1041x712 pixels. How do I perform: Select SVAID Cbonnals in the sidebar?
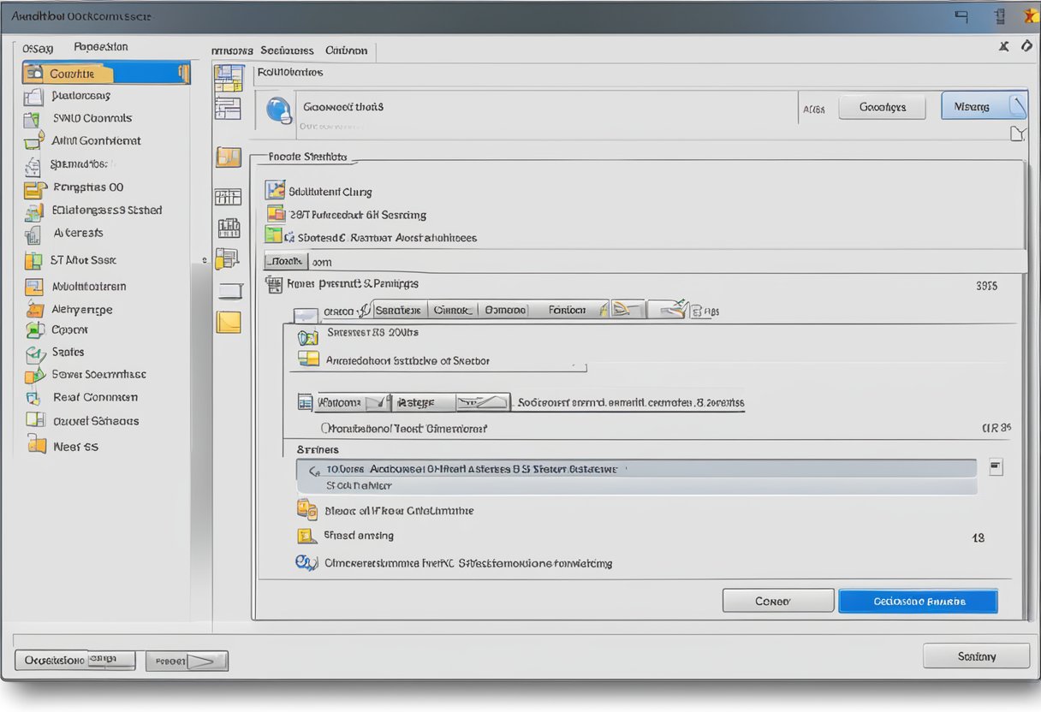click(x=92, y=118)
